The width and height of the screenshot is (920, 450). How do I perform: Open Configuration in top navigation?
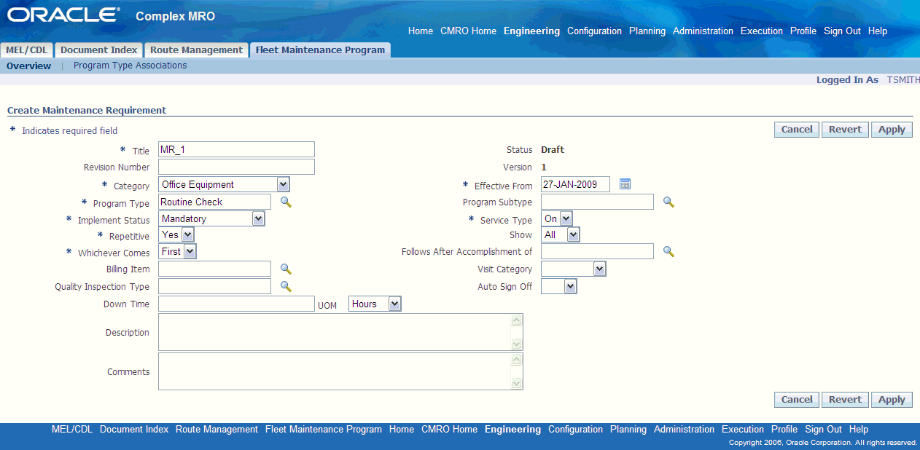(x=594, y=31)
